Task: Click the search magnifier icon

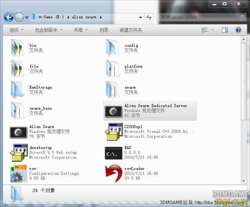Action: (x=242, y=17)
